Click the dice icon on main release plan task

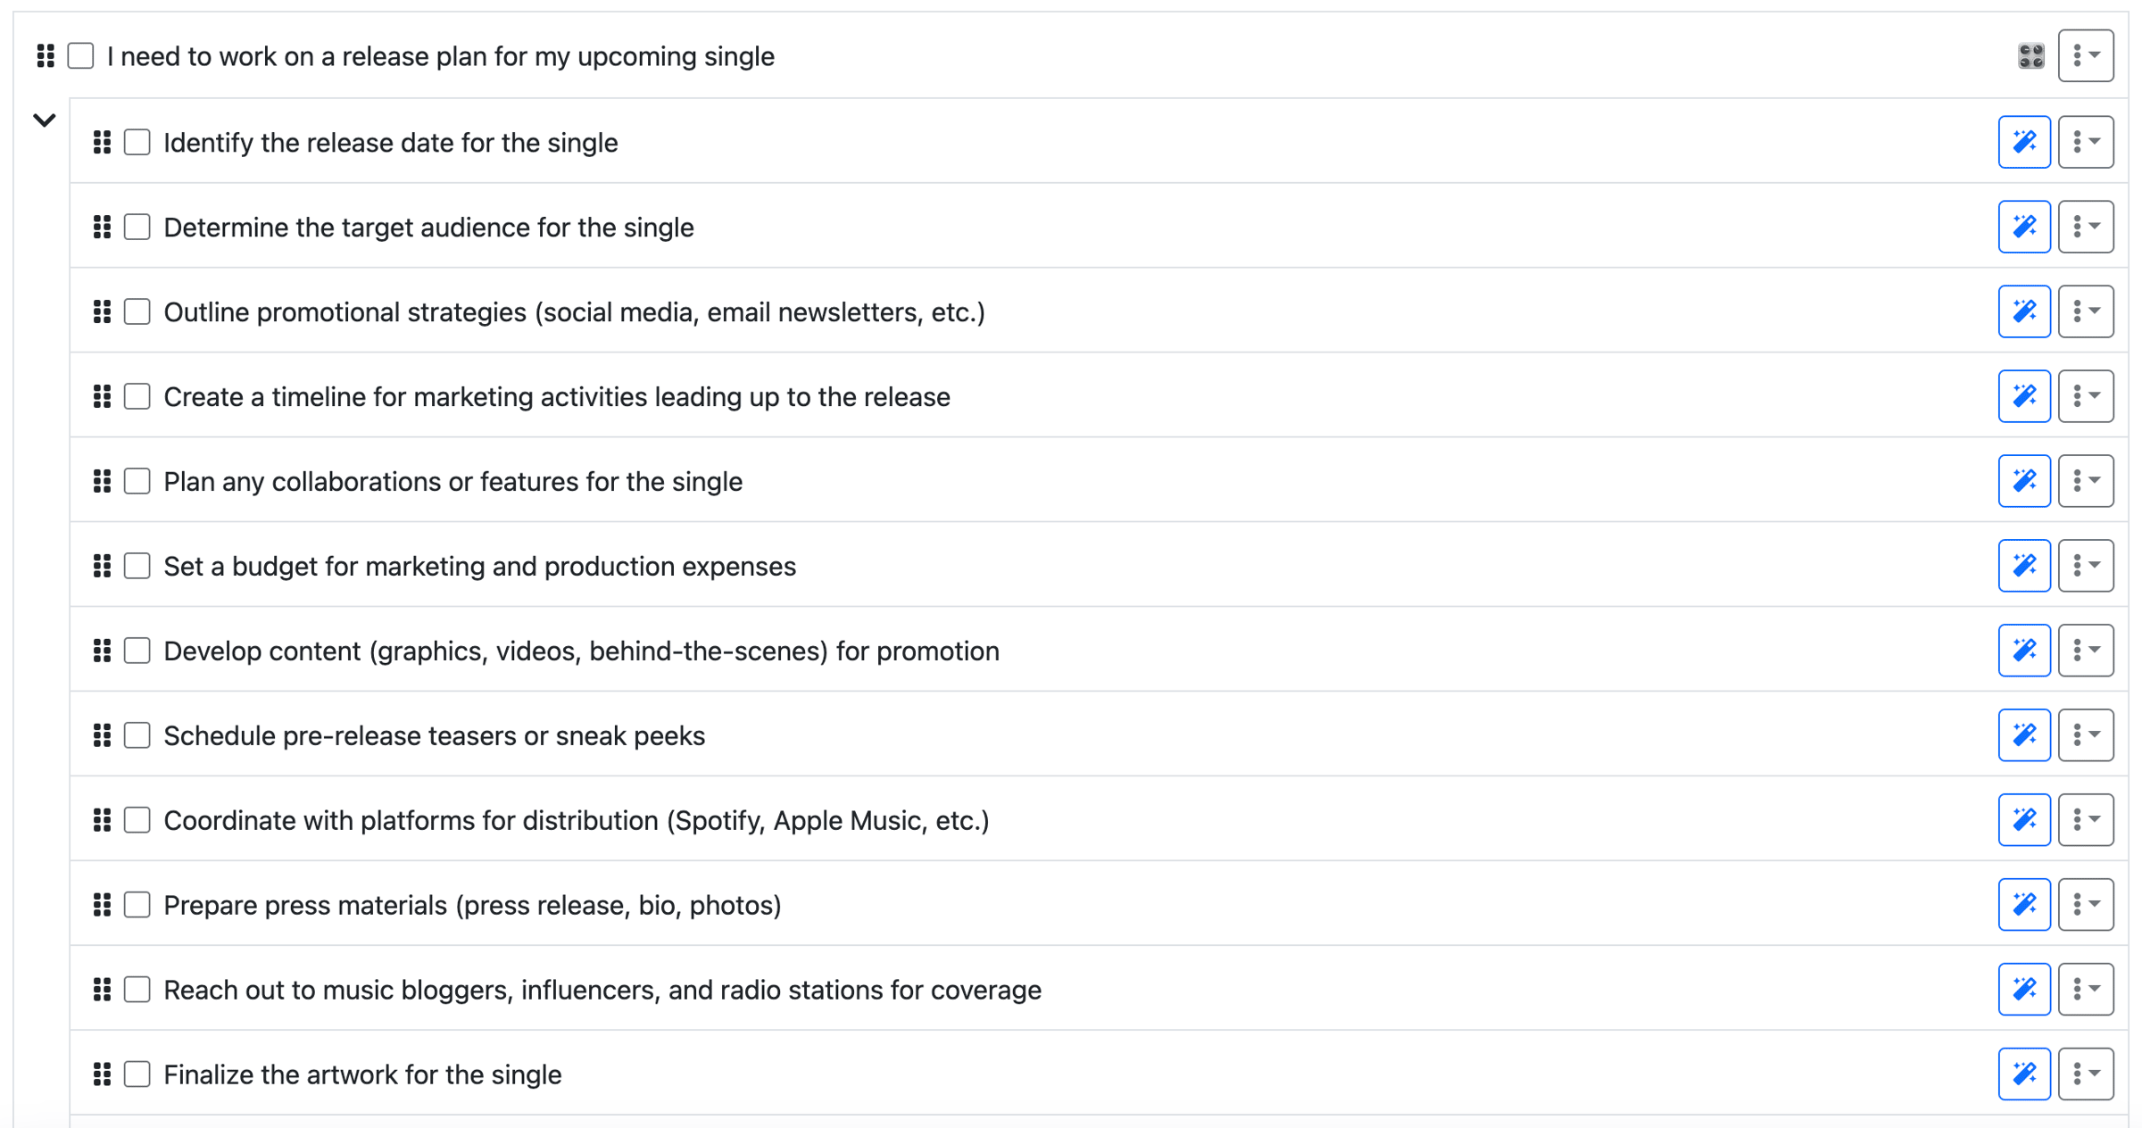coord(2030,56)
